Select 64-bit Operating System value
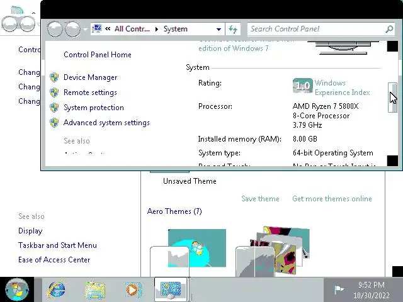Screen dimensions: 403x302 click(333, 153)
